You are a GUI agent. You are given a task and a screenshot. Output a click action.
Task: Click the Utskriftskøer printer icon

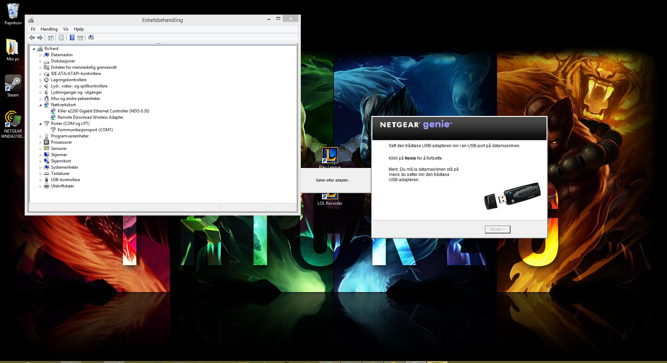pos(47,186)
